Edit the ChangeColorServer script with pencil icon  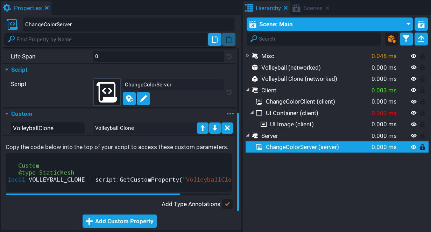143,99
